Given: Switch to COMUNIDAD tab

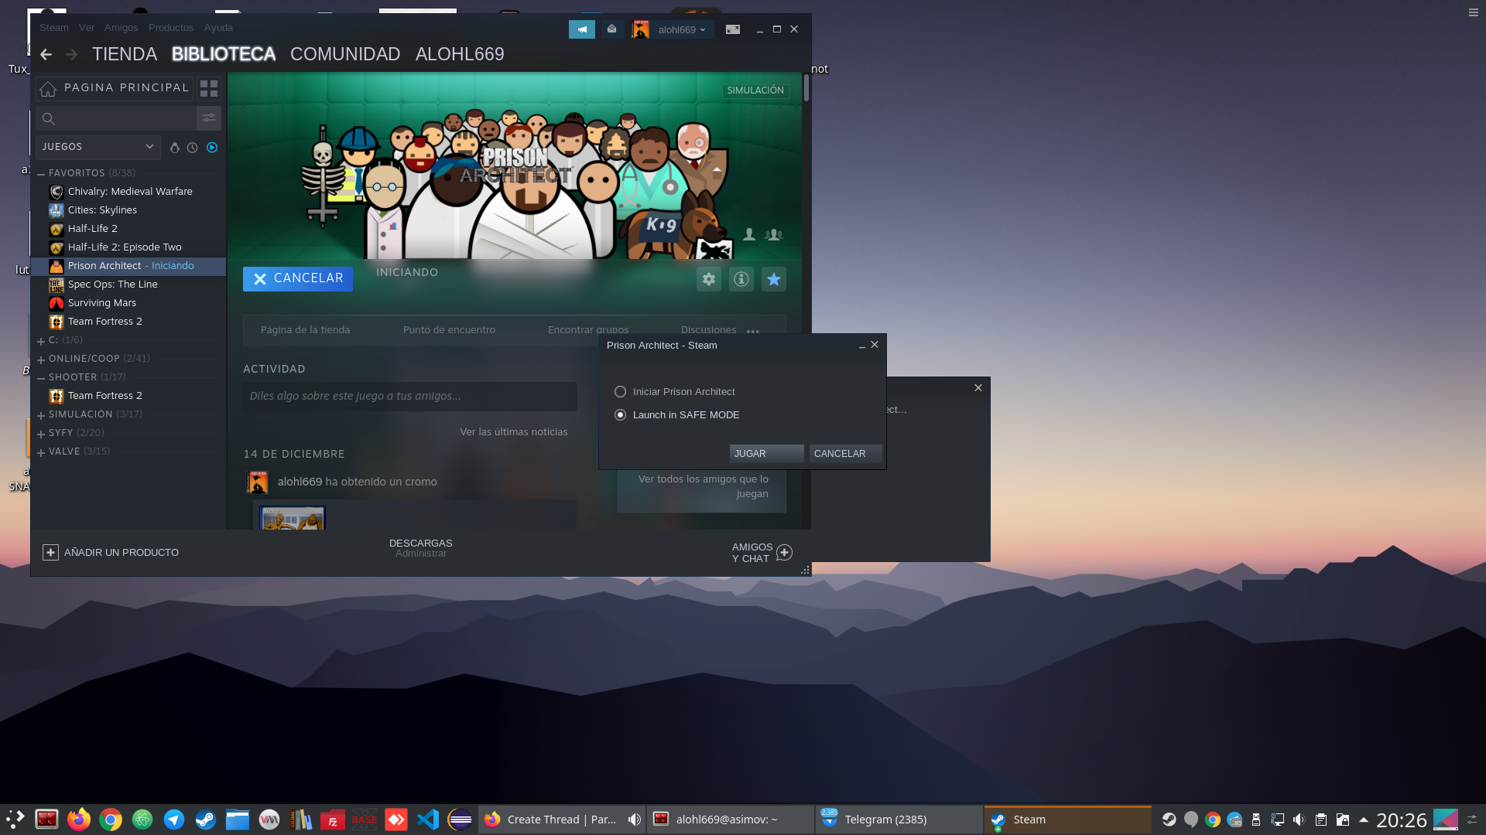Looking at the screenshot, I should pyautogui.click(x=345, y=54).
